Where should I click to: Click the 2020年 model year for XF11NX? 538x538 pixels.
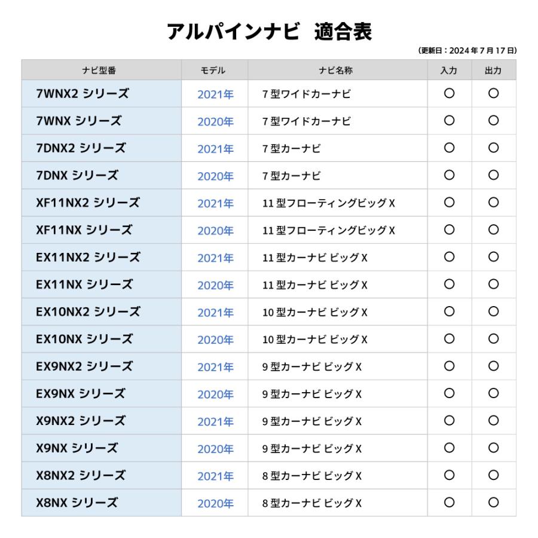(215, 230)
